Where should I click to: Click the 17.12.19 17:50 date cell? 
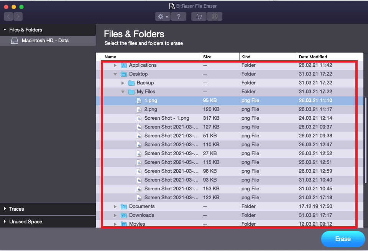pyautogui.click(x=315, y=206)
